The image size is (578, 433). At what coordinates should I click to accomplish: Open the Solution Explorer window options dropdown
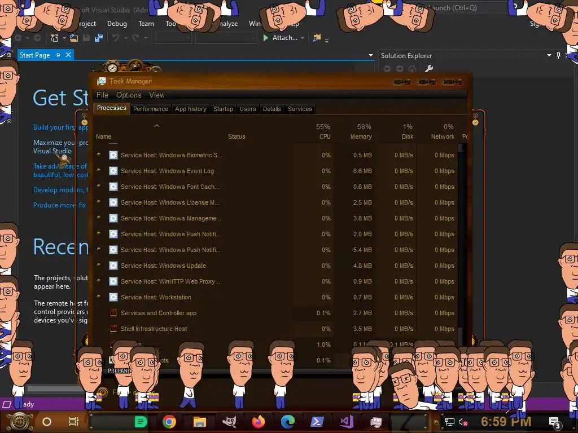tap(549, 55)
